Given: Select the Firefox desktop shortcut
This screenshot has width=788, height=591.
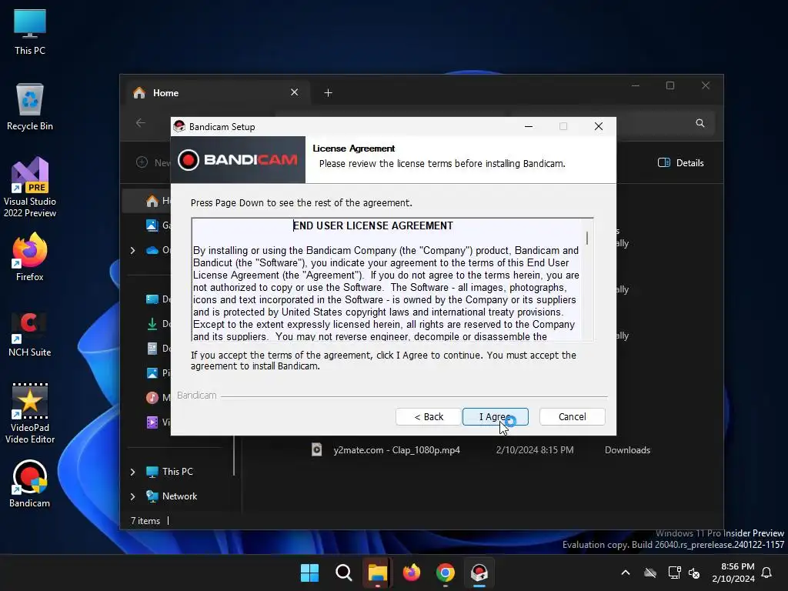Looking at the screenshot, I should point(30,257).
